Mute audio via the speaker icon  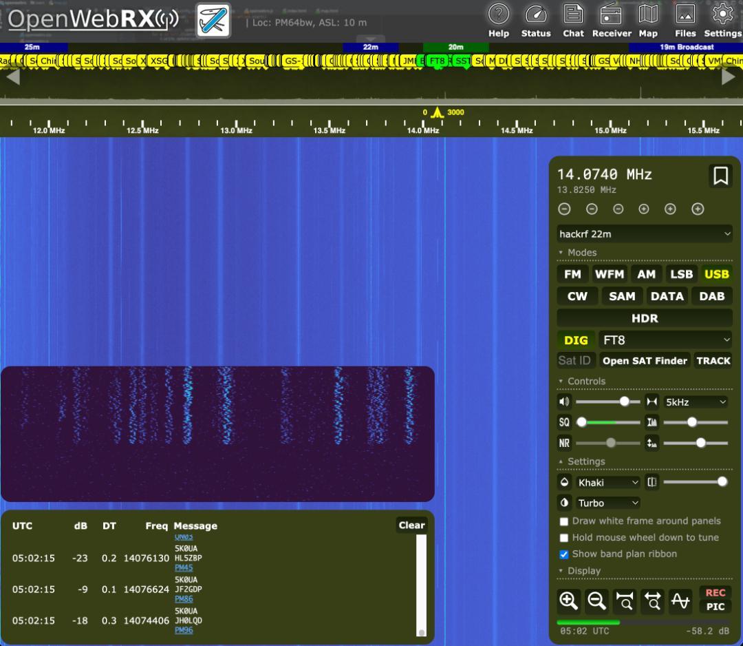point(564,402)
